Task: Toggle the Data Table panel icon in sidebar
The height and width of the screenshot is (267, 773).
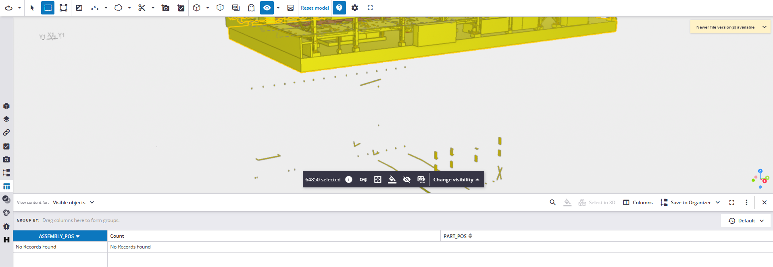Action: coord(6,186)
